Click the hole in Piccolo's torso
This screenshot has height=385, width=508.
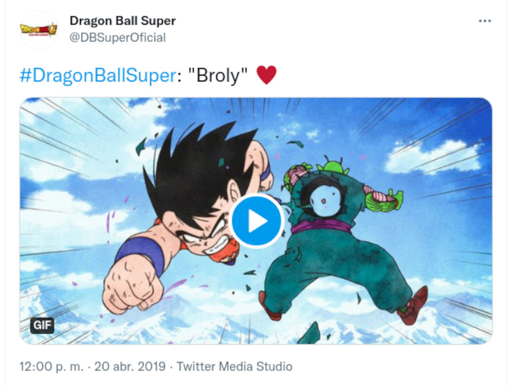pyautogui.click(x=323, y=195)
